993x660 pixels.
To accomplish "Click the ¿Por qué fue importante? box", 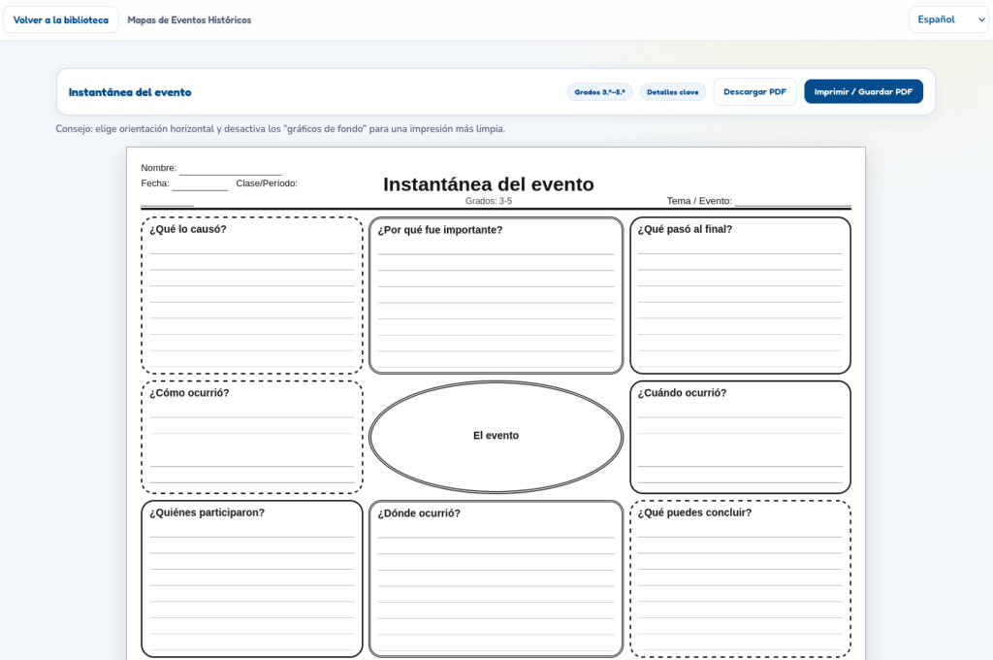I will click(496, 295).
